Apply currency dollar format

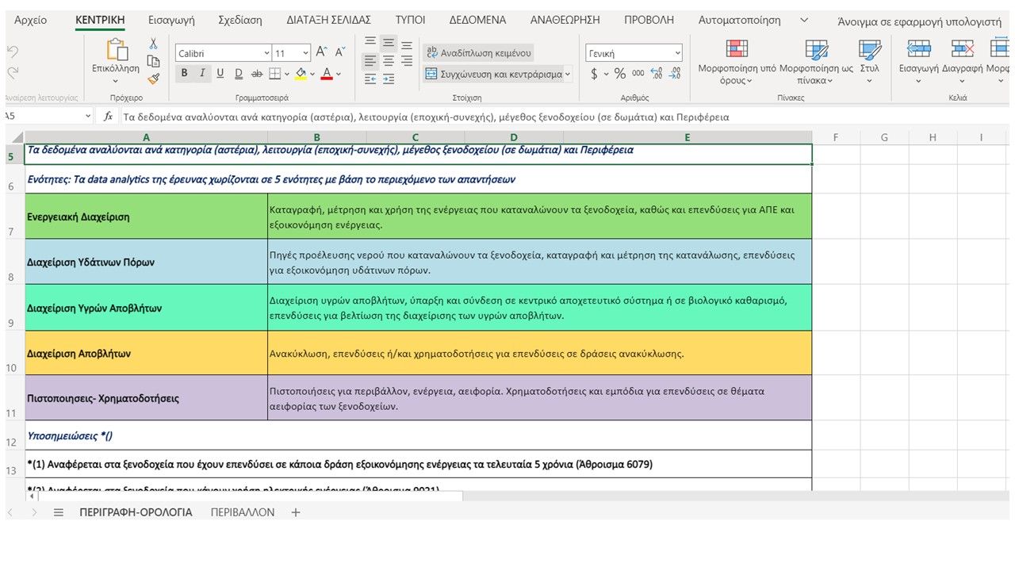tap(595, 74)
